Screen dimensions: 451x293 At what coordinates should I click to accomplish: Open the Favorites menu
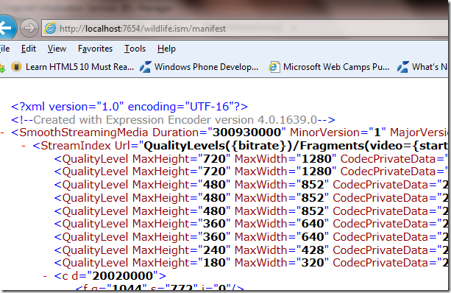pos(95,49)
